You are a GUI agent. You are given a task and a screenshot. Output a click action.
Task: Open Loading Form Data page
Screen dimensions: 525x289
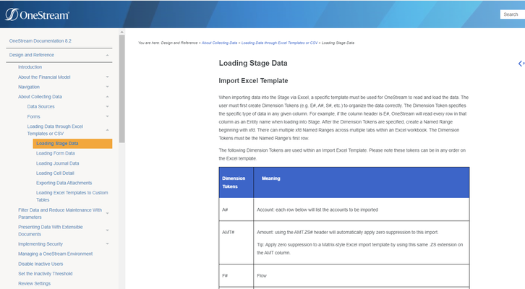[55, 153]
